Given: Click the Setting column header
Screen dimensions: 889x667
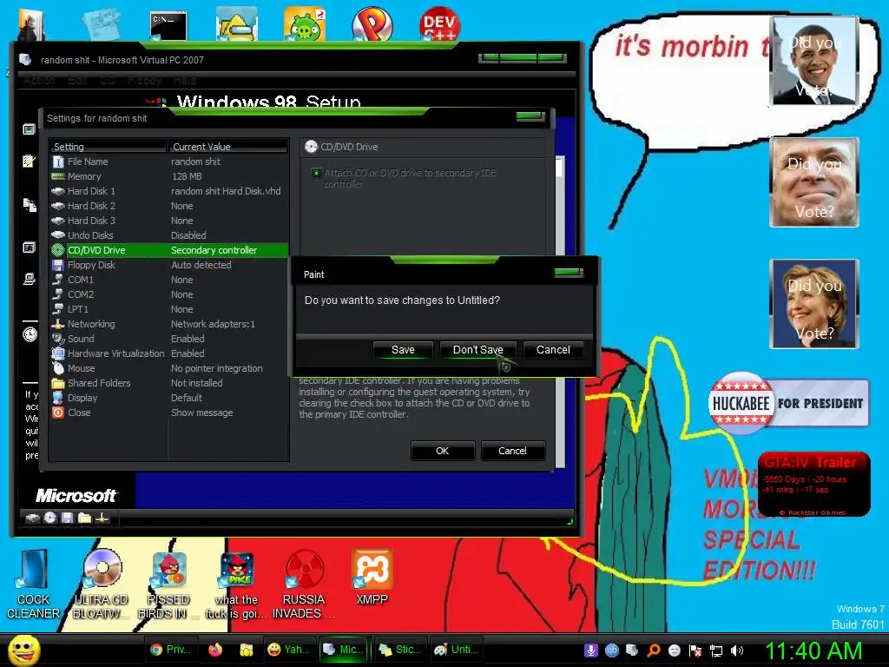Looking at the screenshot, I should tap(109, 147).
